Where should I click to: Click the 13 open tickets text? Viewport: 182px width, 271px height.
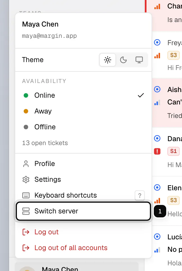pyautogui.click(x=45, y=143)
